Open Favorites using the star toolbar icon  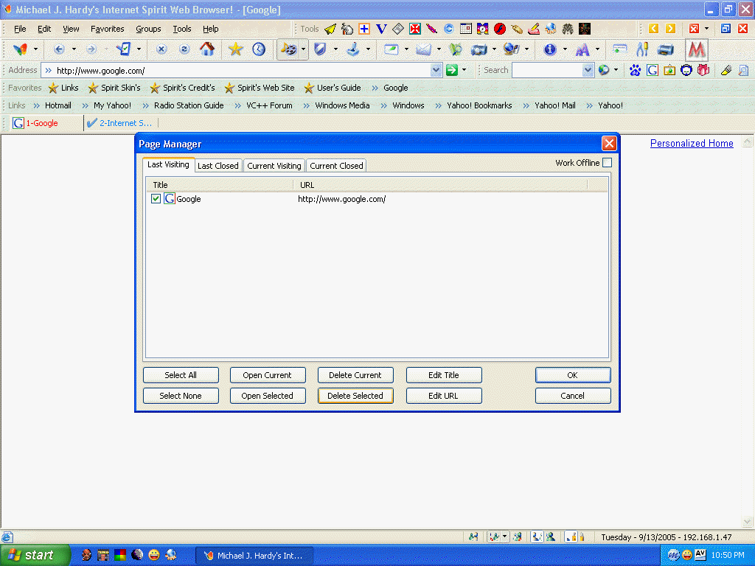click(x=235, y=49)
